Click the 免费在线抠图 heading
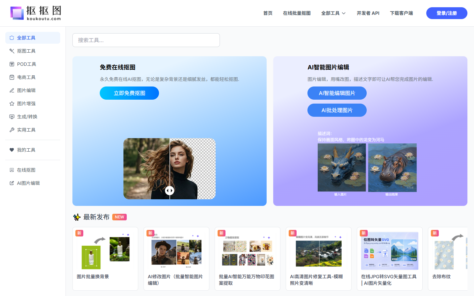This screenshot has height=296, width=474. [118, 67]
